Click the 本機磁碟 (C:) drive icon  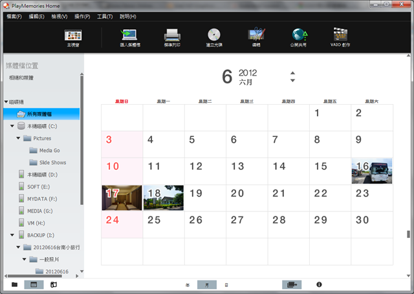(x=21, y=126)
